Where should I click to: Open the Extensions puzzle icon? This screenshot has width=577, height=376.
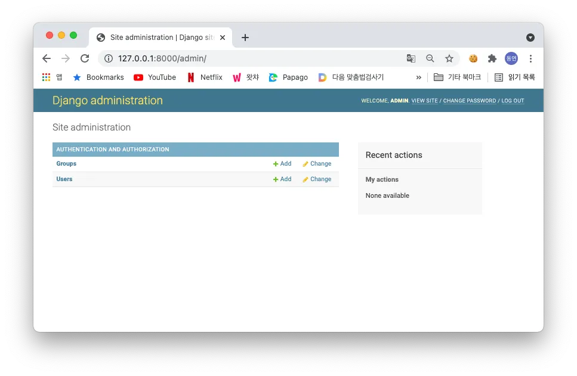coord(492,58)
